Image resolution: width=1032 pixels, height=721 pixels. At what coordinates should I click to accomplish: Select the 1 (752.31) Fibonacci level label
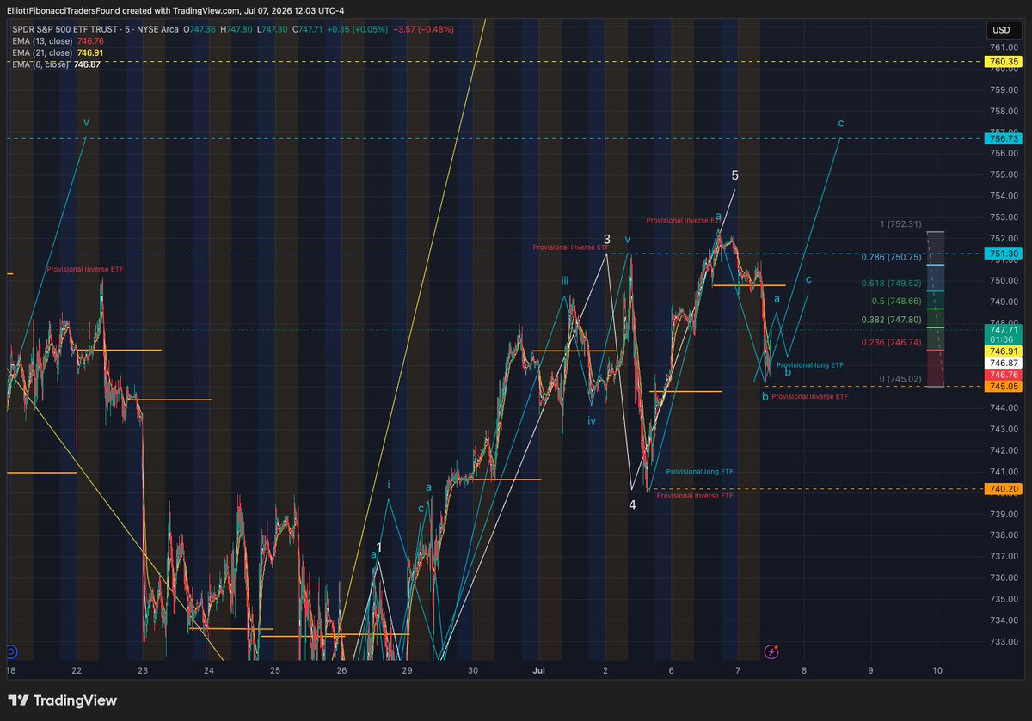pos(900,224)
